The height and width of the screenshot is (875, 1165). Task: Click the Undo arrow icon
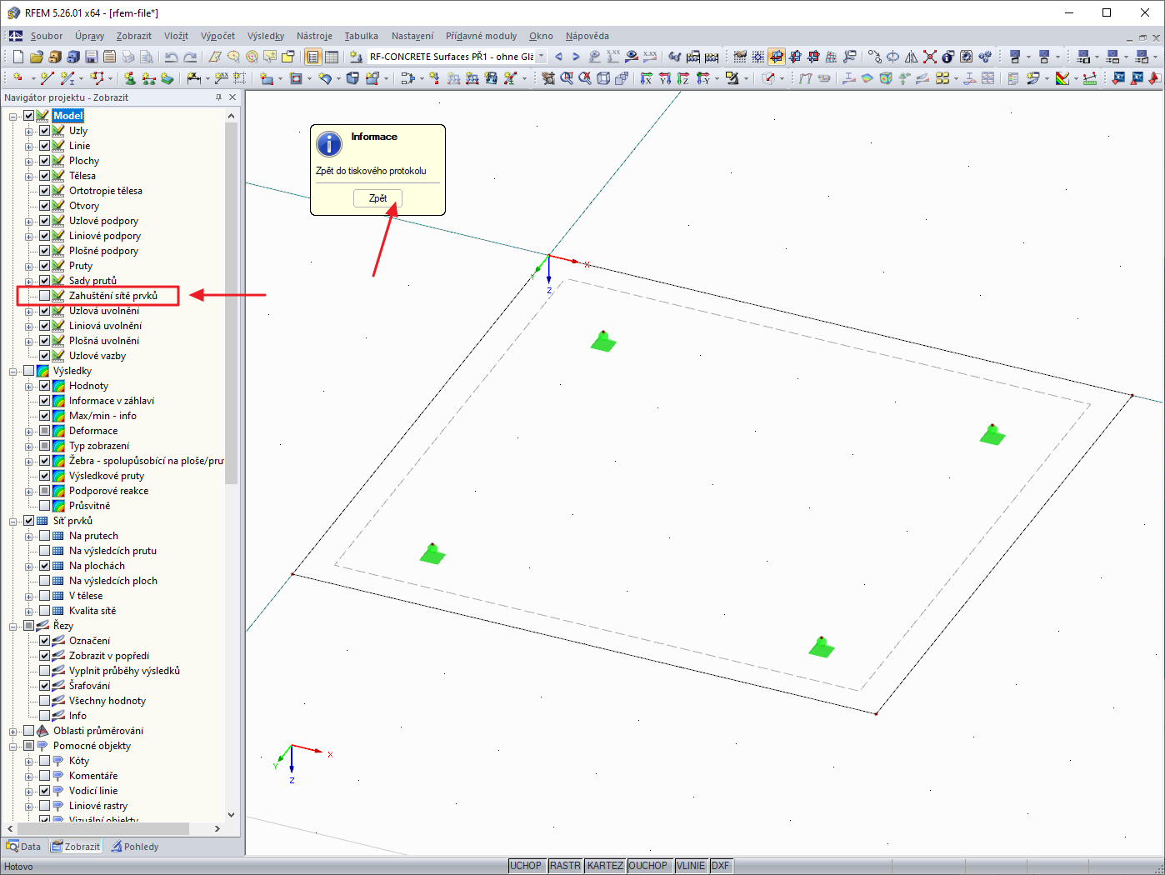[171, 57]
